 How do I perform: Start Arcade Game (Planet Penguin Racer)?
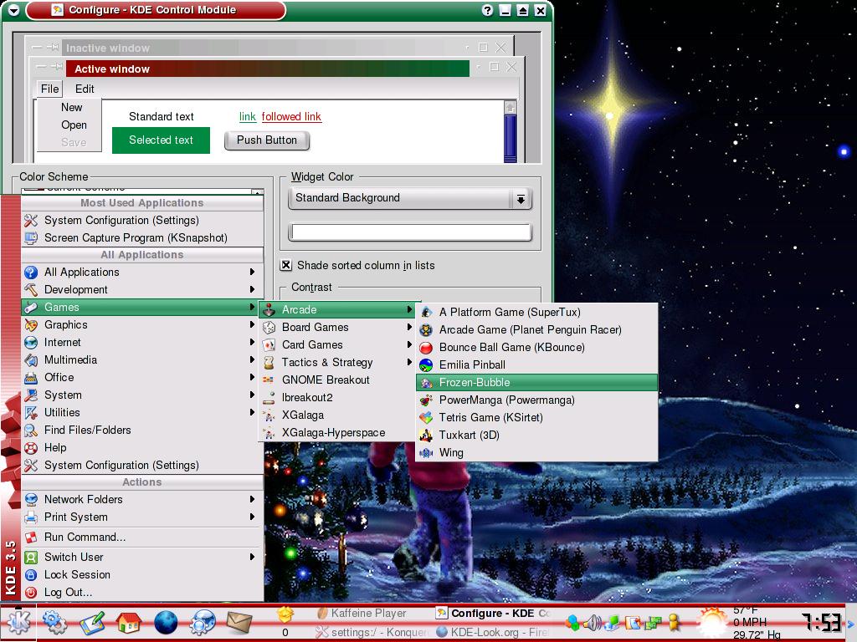tap(536, 329)
